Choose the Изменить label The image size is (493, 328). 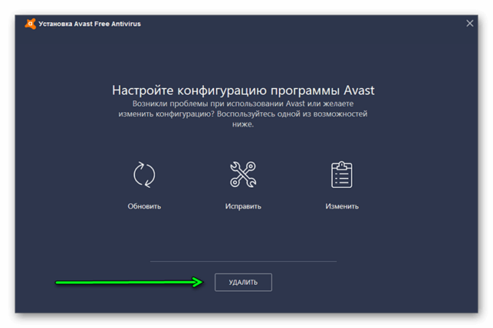[x=342, y=206]
